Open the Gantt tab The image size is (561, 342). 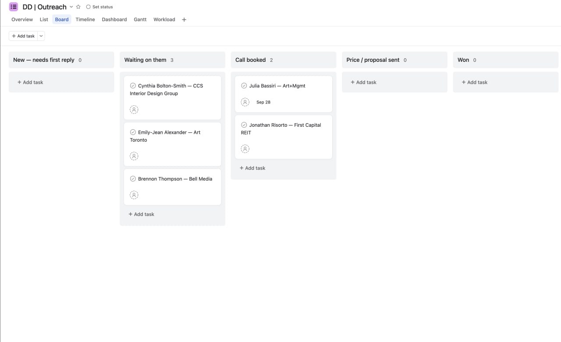pos(140,19)
